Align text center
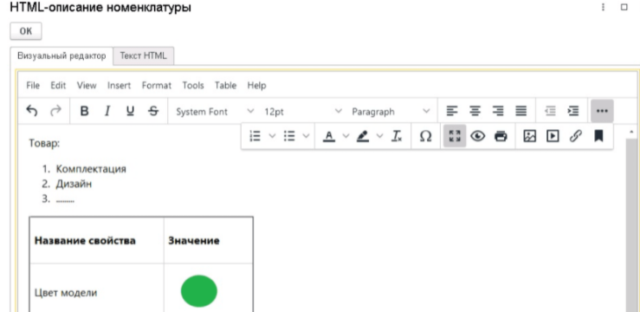640x312 pixels. (x=475, y=111)
